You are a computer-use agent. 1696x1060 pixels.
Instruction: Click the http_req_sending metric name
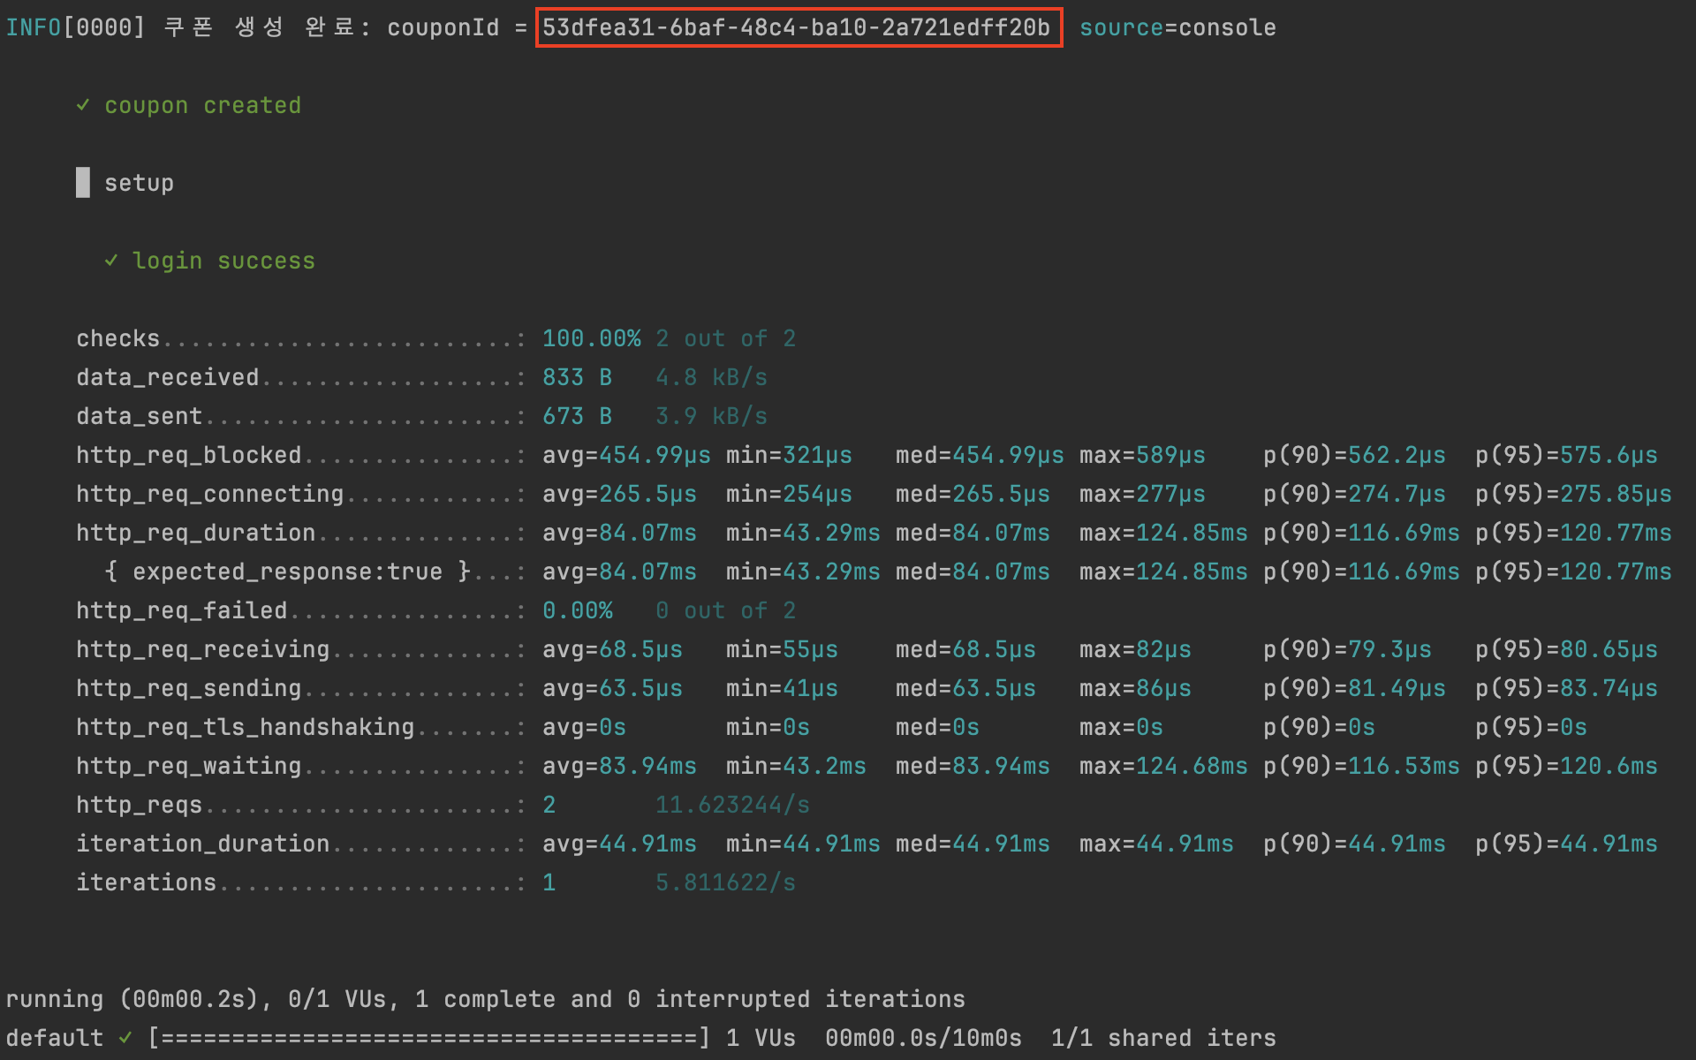188,688
